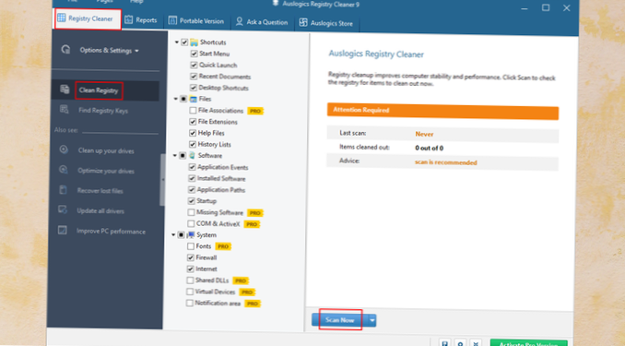Screen dimensions: 625x346
Task: Click PRO badge beside Virtual Devices
Action: (x=247, y=292)
